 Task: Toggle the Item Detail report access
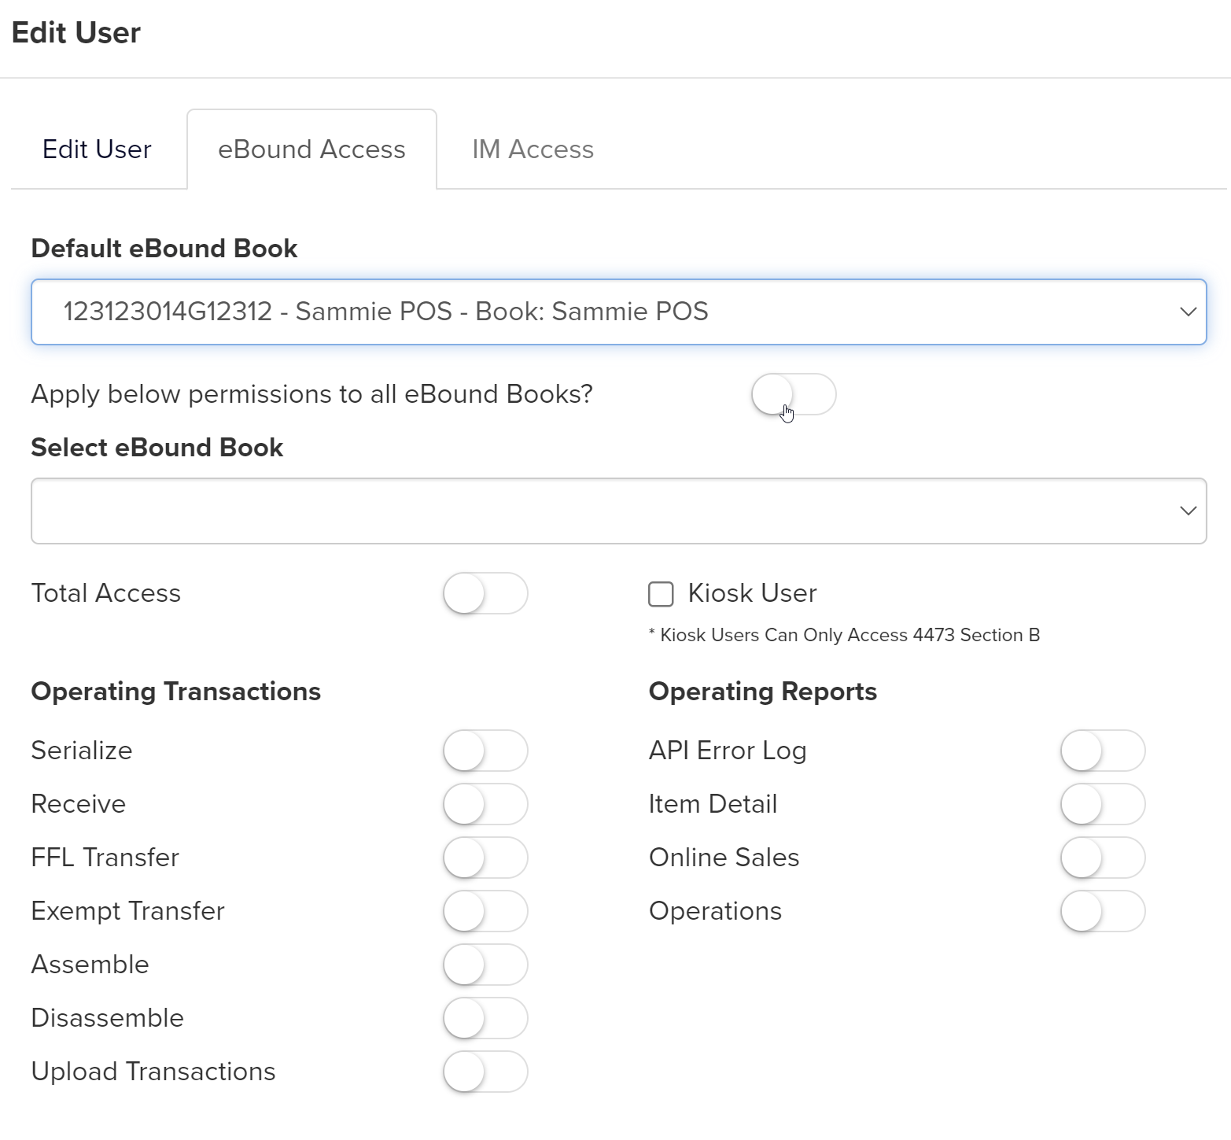1103,804
